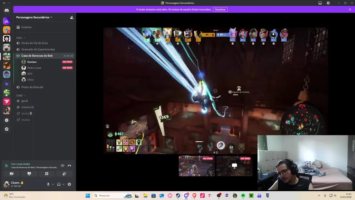The image size is (355, 200).
Task: Open the second live stream thumbnail
Action: [234, 166]
